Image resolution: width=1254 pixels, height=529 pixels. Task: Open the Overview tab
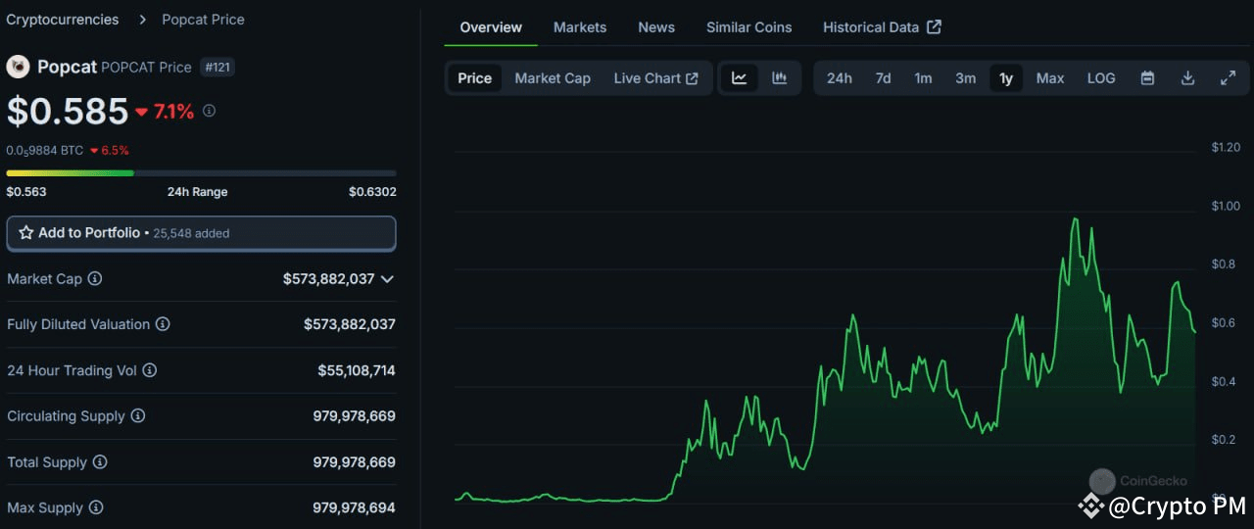point(491,27)
